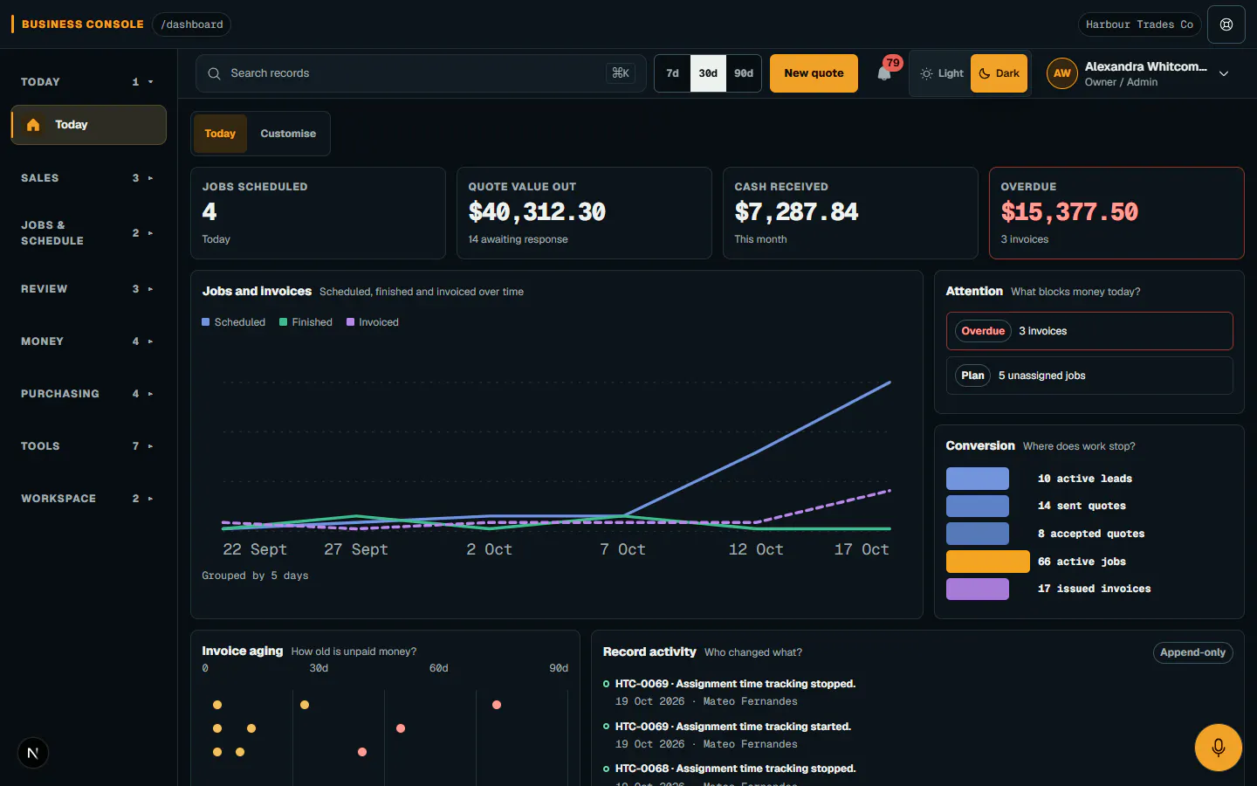Click the sun icon for Light theme
Viewport: 1257px width, 786px height.
(x=926, y=73)
